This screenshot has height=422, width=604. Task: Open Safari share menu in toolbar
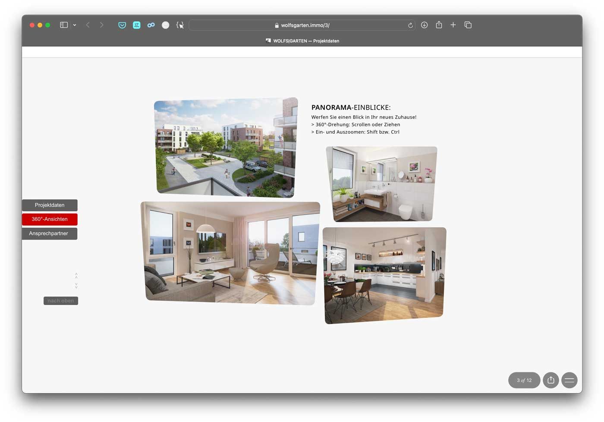(x=439, y=25)
